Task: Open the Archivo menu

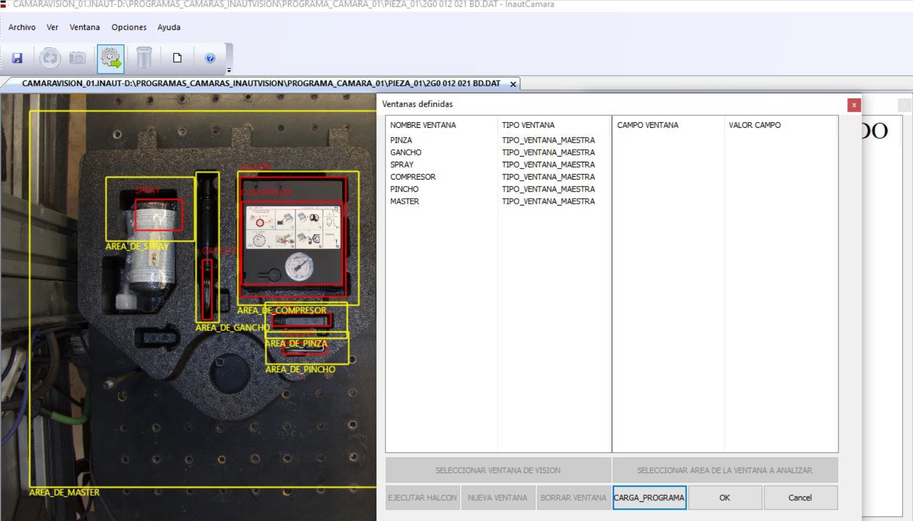Action: click(22, 27)
